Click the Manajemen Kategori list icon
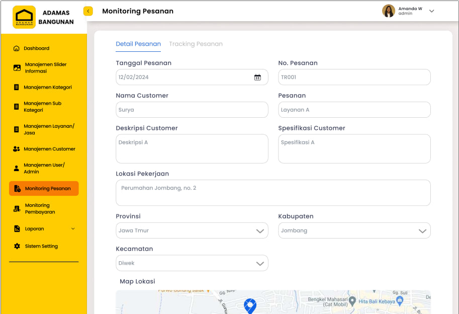The height and width of the screenshot is (314, 459). tap(17, 87)
